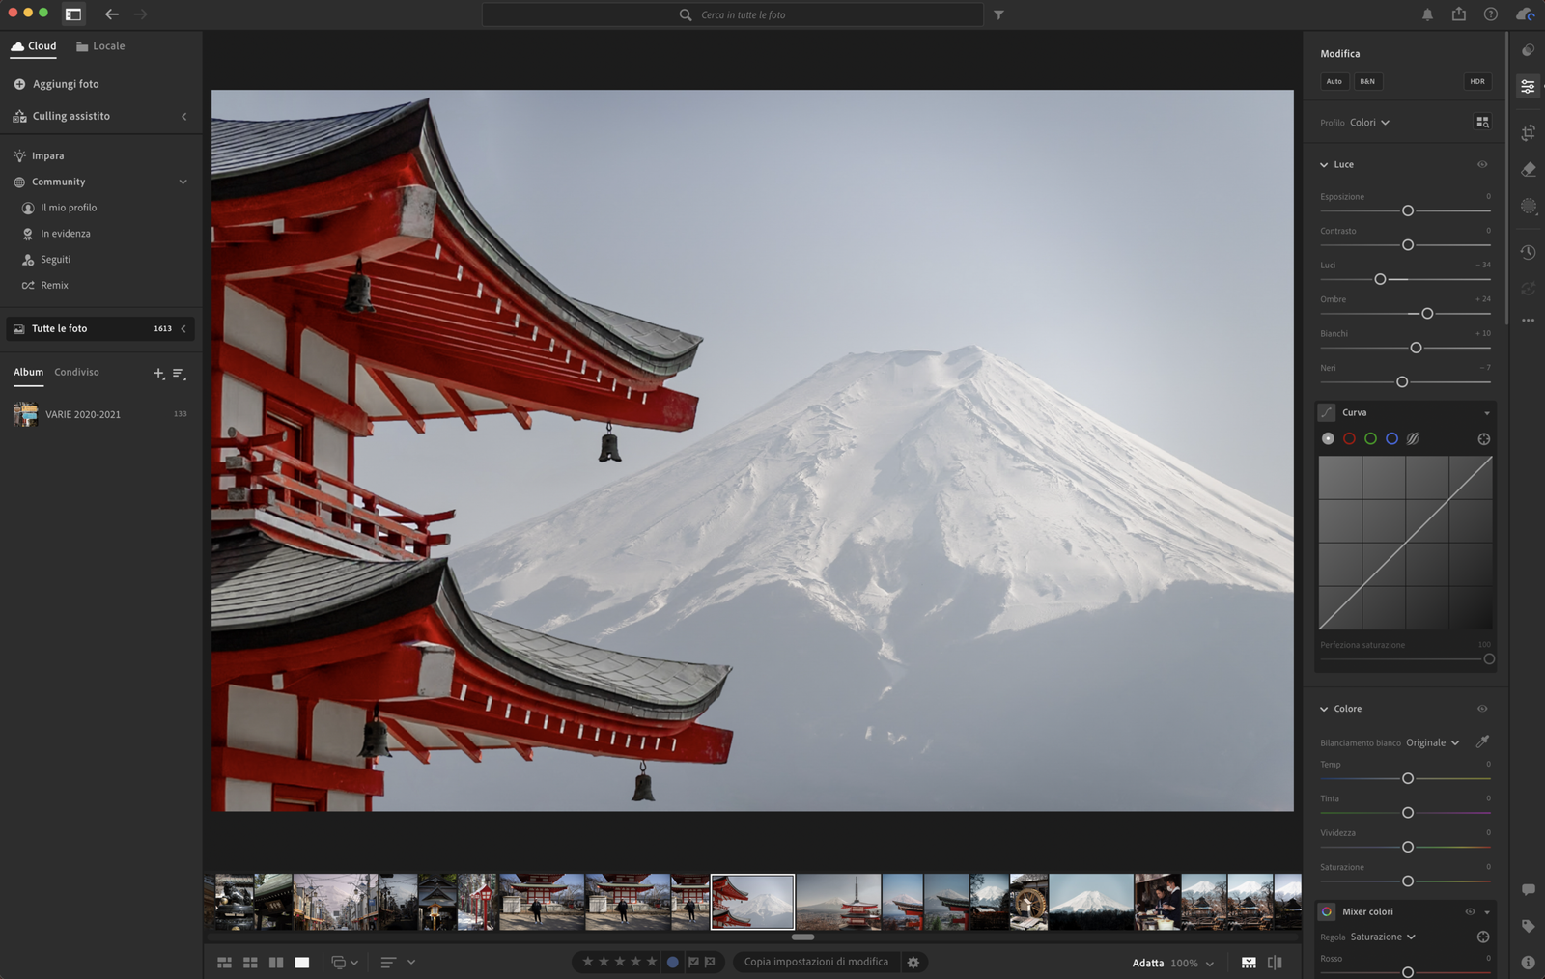Select the healing eraser tool
This screenshot has height=979, width=1545.
click(1528, 169)
